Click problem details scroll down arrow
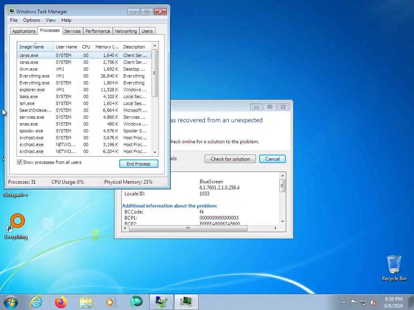The width and height of the screenshot is (414, 310). tap(283, 222)
